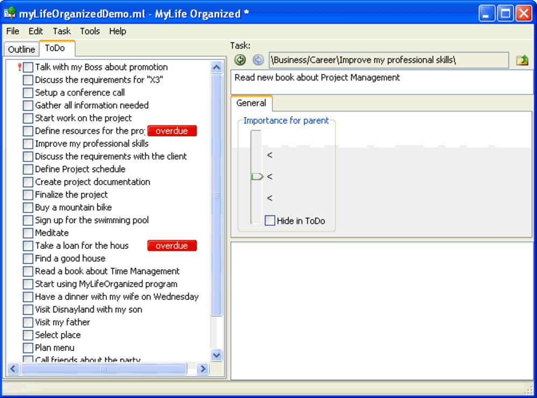
Task: Open the Task menu
Action: click(x=62, y=31)
